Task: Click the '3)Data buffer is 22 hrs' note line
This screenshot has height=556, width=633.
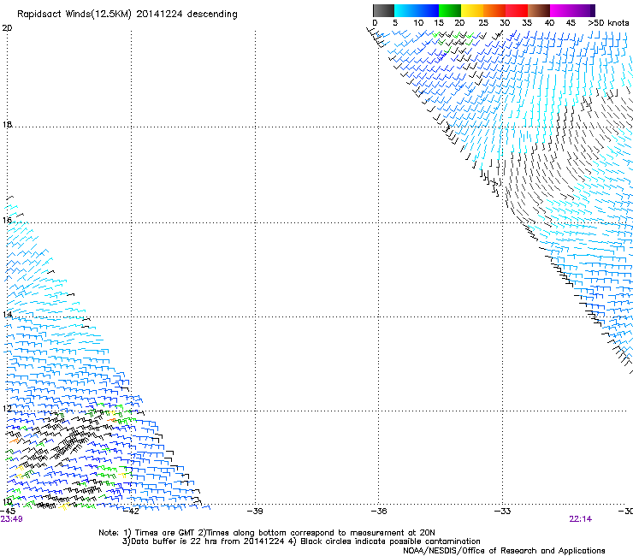Action: (x=301, y=541)
